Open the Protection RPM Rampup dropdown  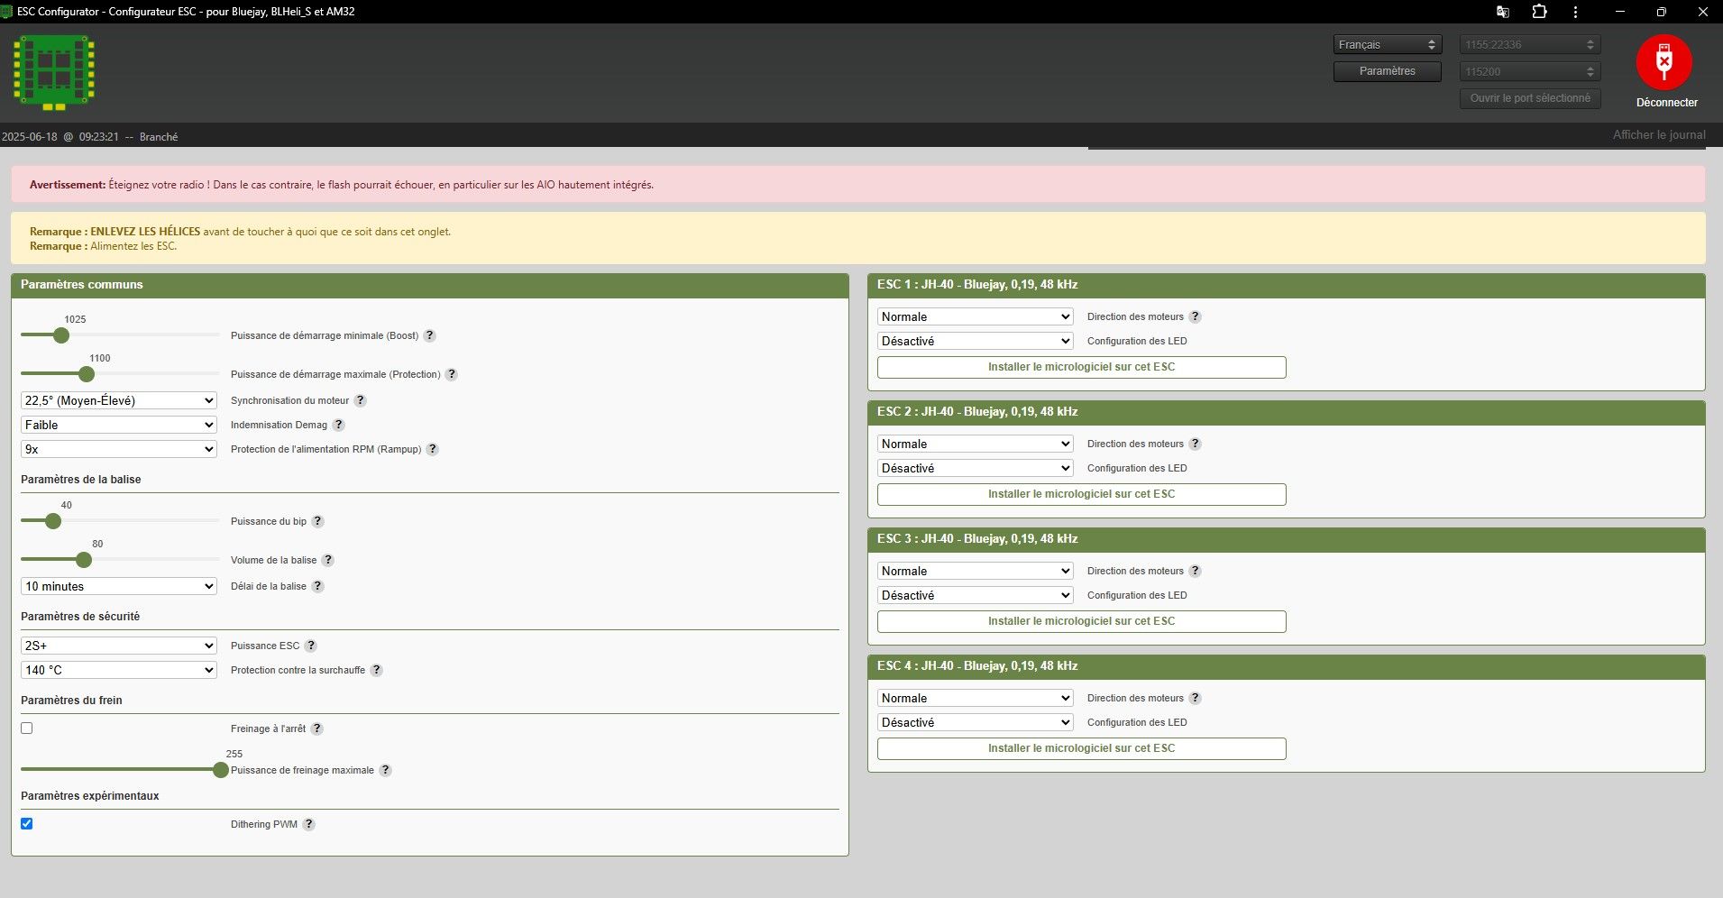(119, 449)
